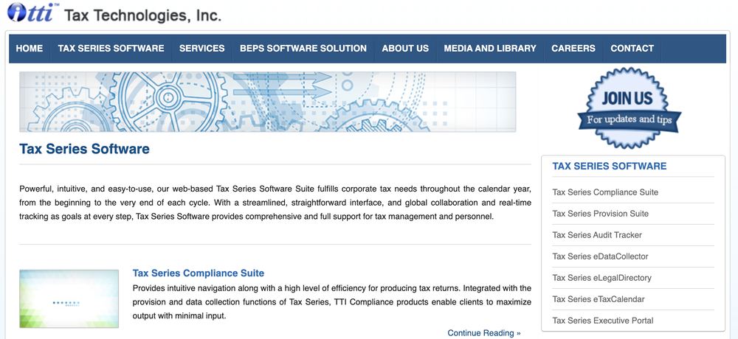Click the TTI Tax Technologies logo
Screen dimensions: 738x339
tap(114, 13)
